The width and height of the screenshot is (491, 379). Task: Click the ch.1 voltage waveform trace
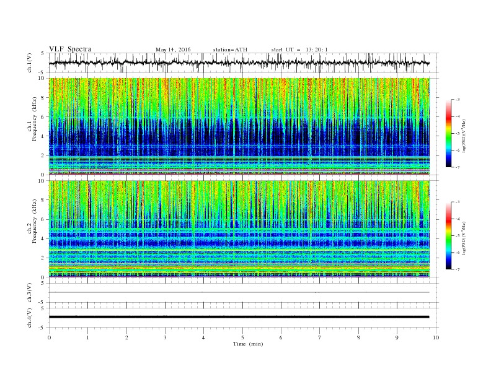[239, 63]
